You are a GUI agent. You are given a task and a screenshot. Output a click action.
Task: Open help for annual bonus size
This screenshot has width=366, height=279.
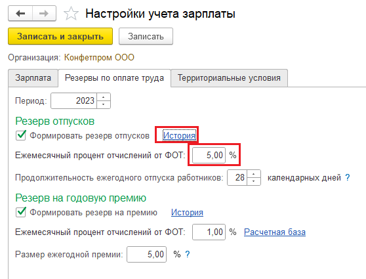coord(187,254)
